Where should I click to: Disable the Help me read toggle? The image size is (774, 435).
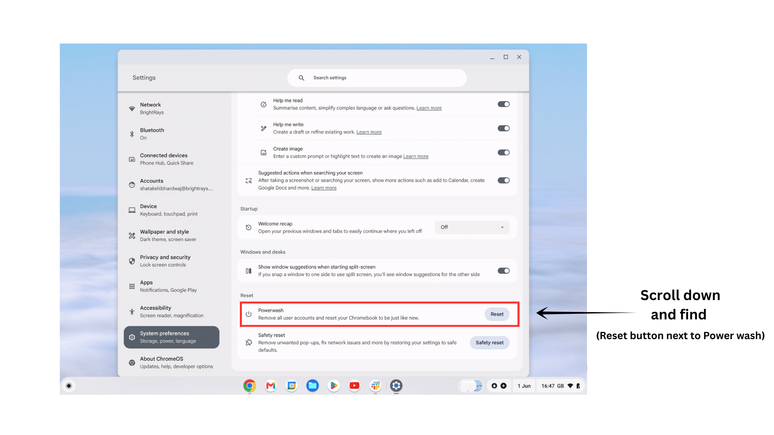tap(504, 104)
